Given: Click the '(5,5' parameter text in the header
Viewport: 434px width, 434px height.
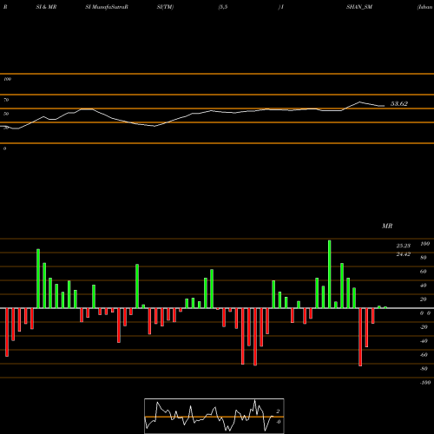Looking at the screenshot, I should pos(223,7).
